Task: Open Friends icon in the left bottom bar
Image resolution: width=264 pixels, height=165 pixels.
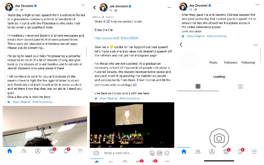Action: coord(24,151)
